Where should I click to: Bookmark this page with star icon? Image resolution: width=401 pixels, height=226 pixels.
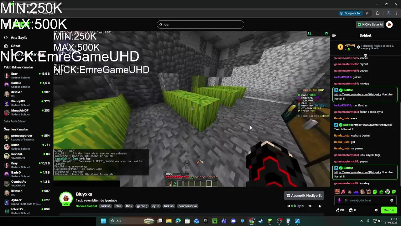click(367, 13)
